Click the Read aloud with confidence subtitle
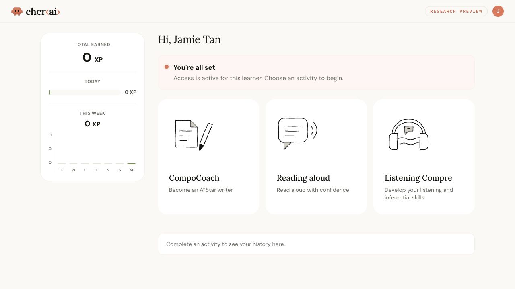 coord(313,190)
